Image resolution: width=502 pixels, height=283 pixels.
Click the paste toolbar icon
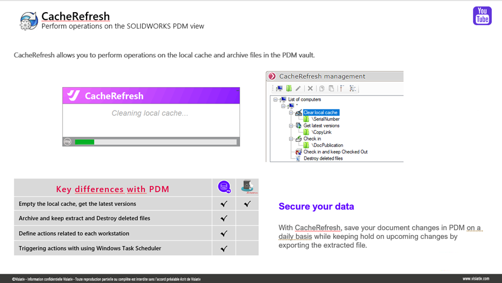click(x=331, y=88)
